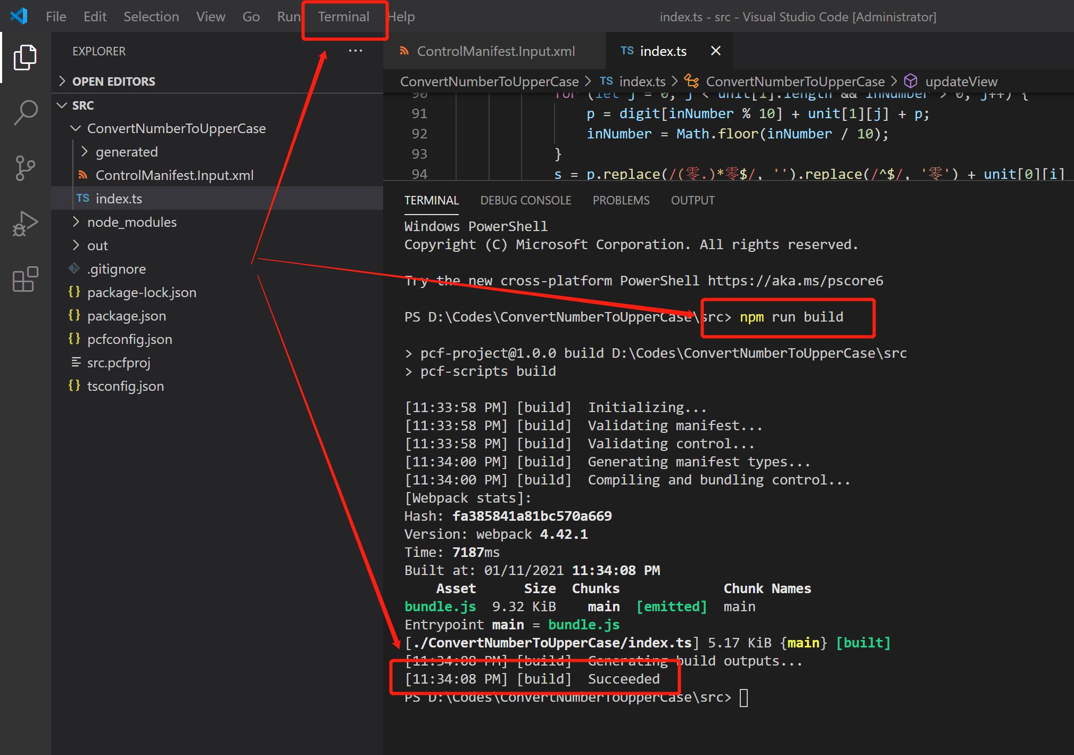Collapse the ConvertNumberToUpperCase folder
This screenshot has height=755, width=1074.
click(x=76, y=128)
